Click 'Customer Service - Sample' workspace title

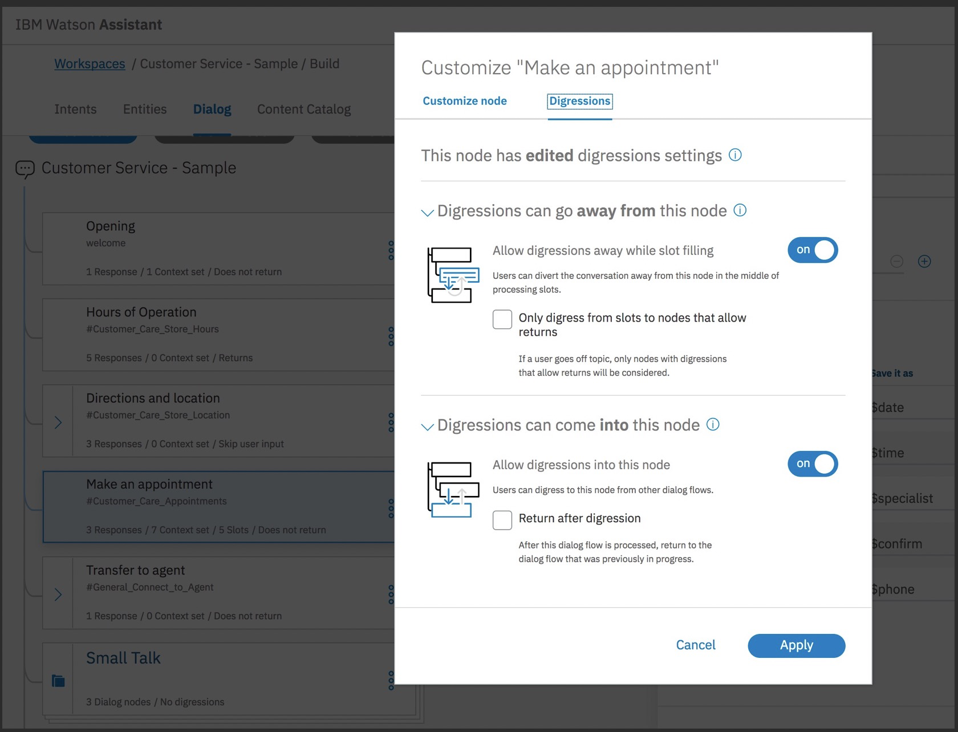pyautogui.click(x=139, y=168)
